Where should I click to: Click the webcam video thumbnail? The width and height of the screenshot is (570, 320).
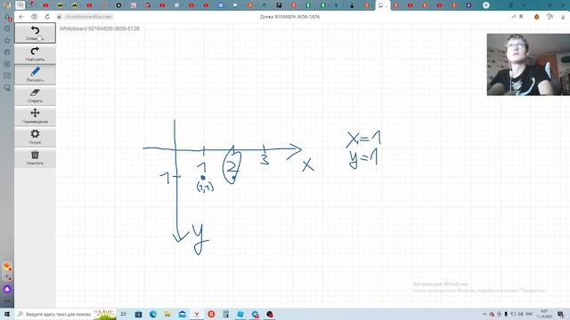(528, 65)
